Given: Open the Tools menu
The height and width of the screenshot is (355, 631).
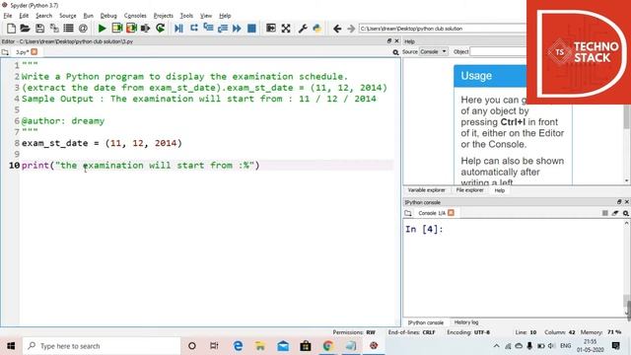Looking at the screenshot, I should [186, 16].
